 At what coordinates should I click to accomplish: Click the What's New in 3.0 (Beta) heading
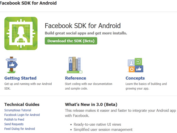pos(91,104)
